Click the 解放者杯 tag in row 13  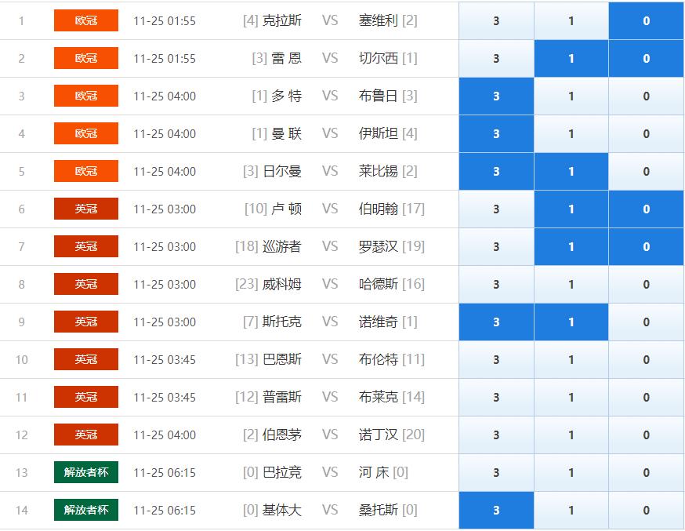86,472
